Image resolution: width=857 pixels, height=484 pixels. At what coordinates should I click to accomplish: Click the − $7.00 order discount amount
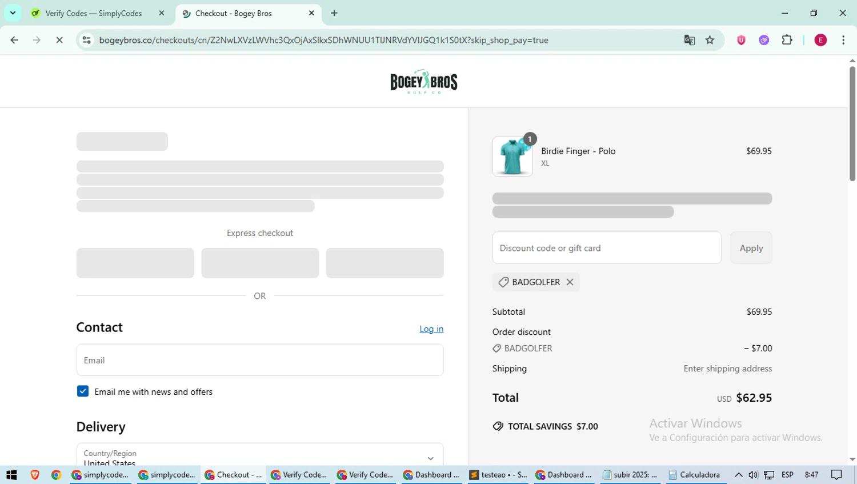click(758, 348)
